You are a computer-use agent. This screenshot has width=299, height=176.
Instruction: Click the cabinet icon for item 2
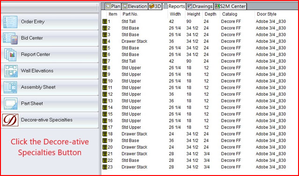[x=105, y=28]
